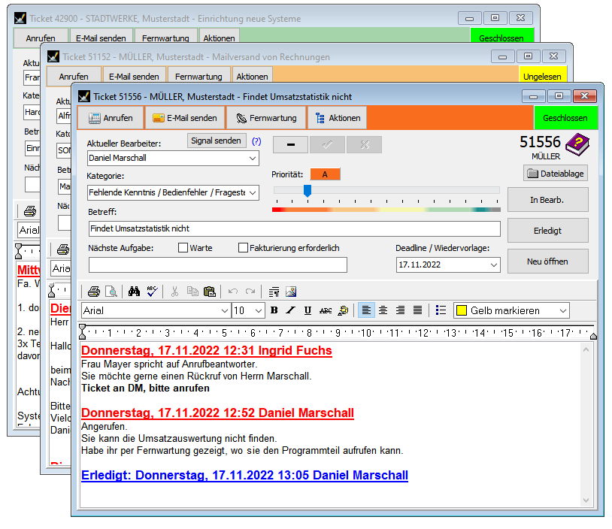The height and width of the screenshot is (529, 612).
Task: Open the Kategorie dropdown list
Action: pyautogui.click(x=252, y=193)
